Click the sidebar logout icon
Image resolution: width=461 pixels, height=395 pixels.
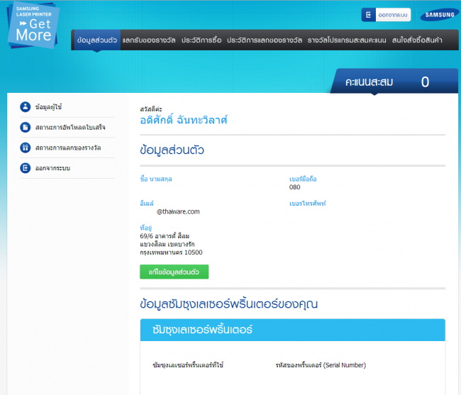tap(26, 168)
